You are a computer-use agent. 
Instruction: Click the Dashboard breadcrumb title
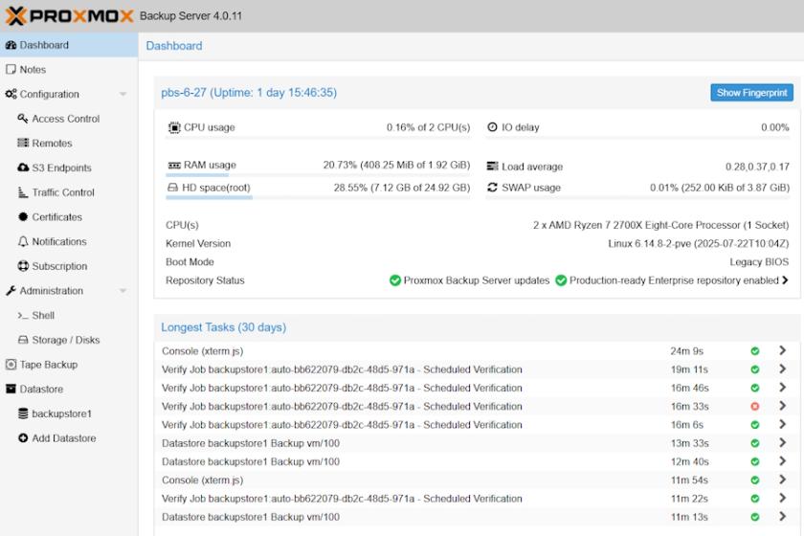click(174, 46)
